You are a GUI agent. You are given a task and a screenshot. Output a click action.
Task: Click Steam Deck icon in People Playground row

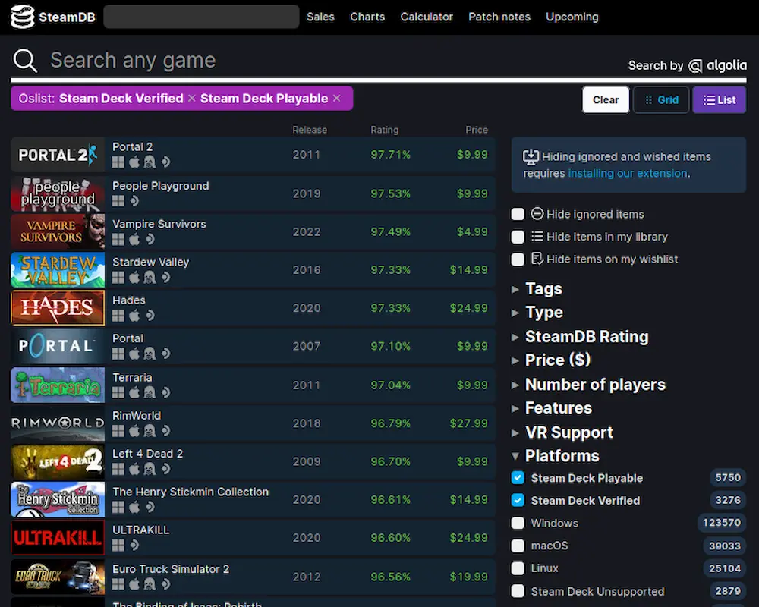134,201
